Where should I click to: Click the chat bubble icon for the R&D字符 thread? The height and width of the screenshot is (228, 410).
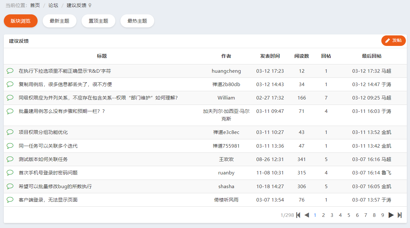(10, 71)
